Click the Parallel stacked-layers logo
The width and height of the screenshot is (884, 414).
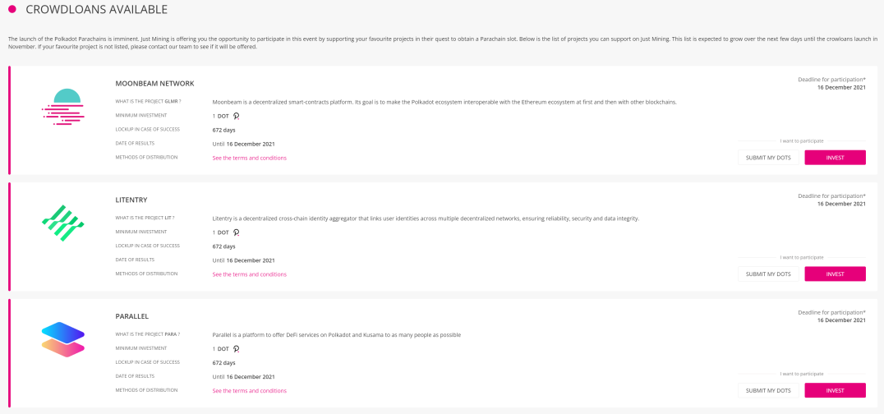tap(62, 339)
